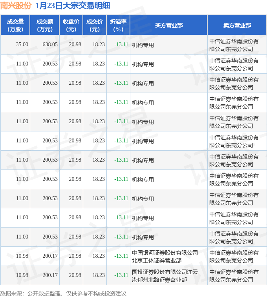Image resolution: width=267 pixels, height=297 pixels.
Task: Click the 20.98 closing price in last row
Action: pos(75,275)
